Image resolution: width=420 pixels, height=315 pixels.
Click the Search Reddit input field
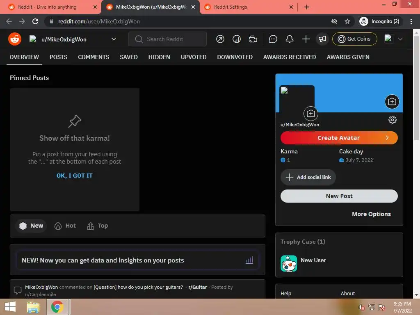click(167, 39)
